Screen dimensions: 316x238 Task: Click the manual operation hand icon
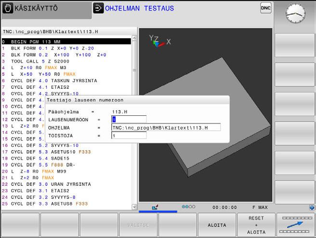(x=8, y=8)
